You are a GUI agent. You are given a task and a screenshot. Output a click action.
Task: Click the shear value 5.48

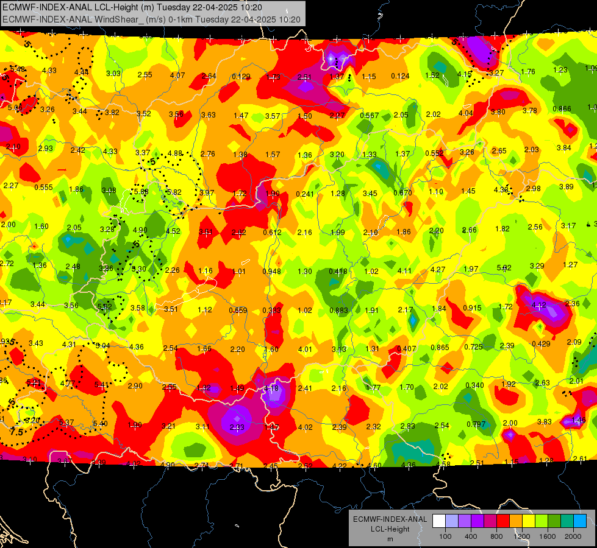18,69
